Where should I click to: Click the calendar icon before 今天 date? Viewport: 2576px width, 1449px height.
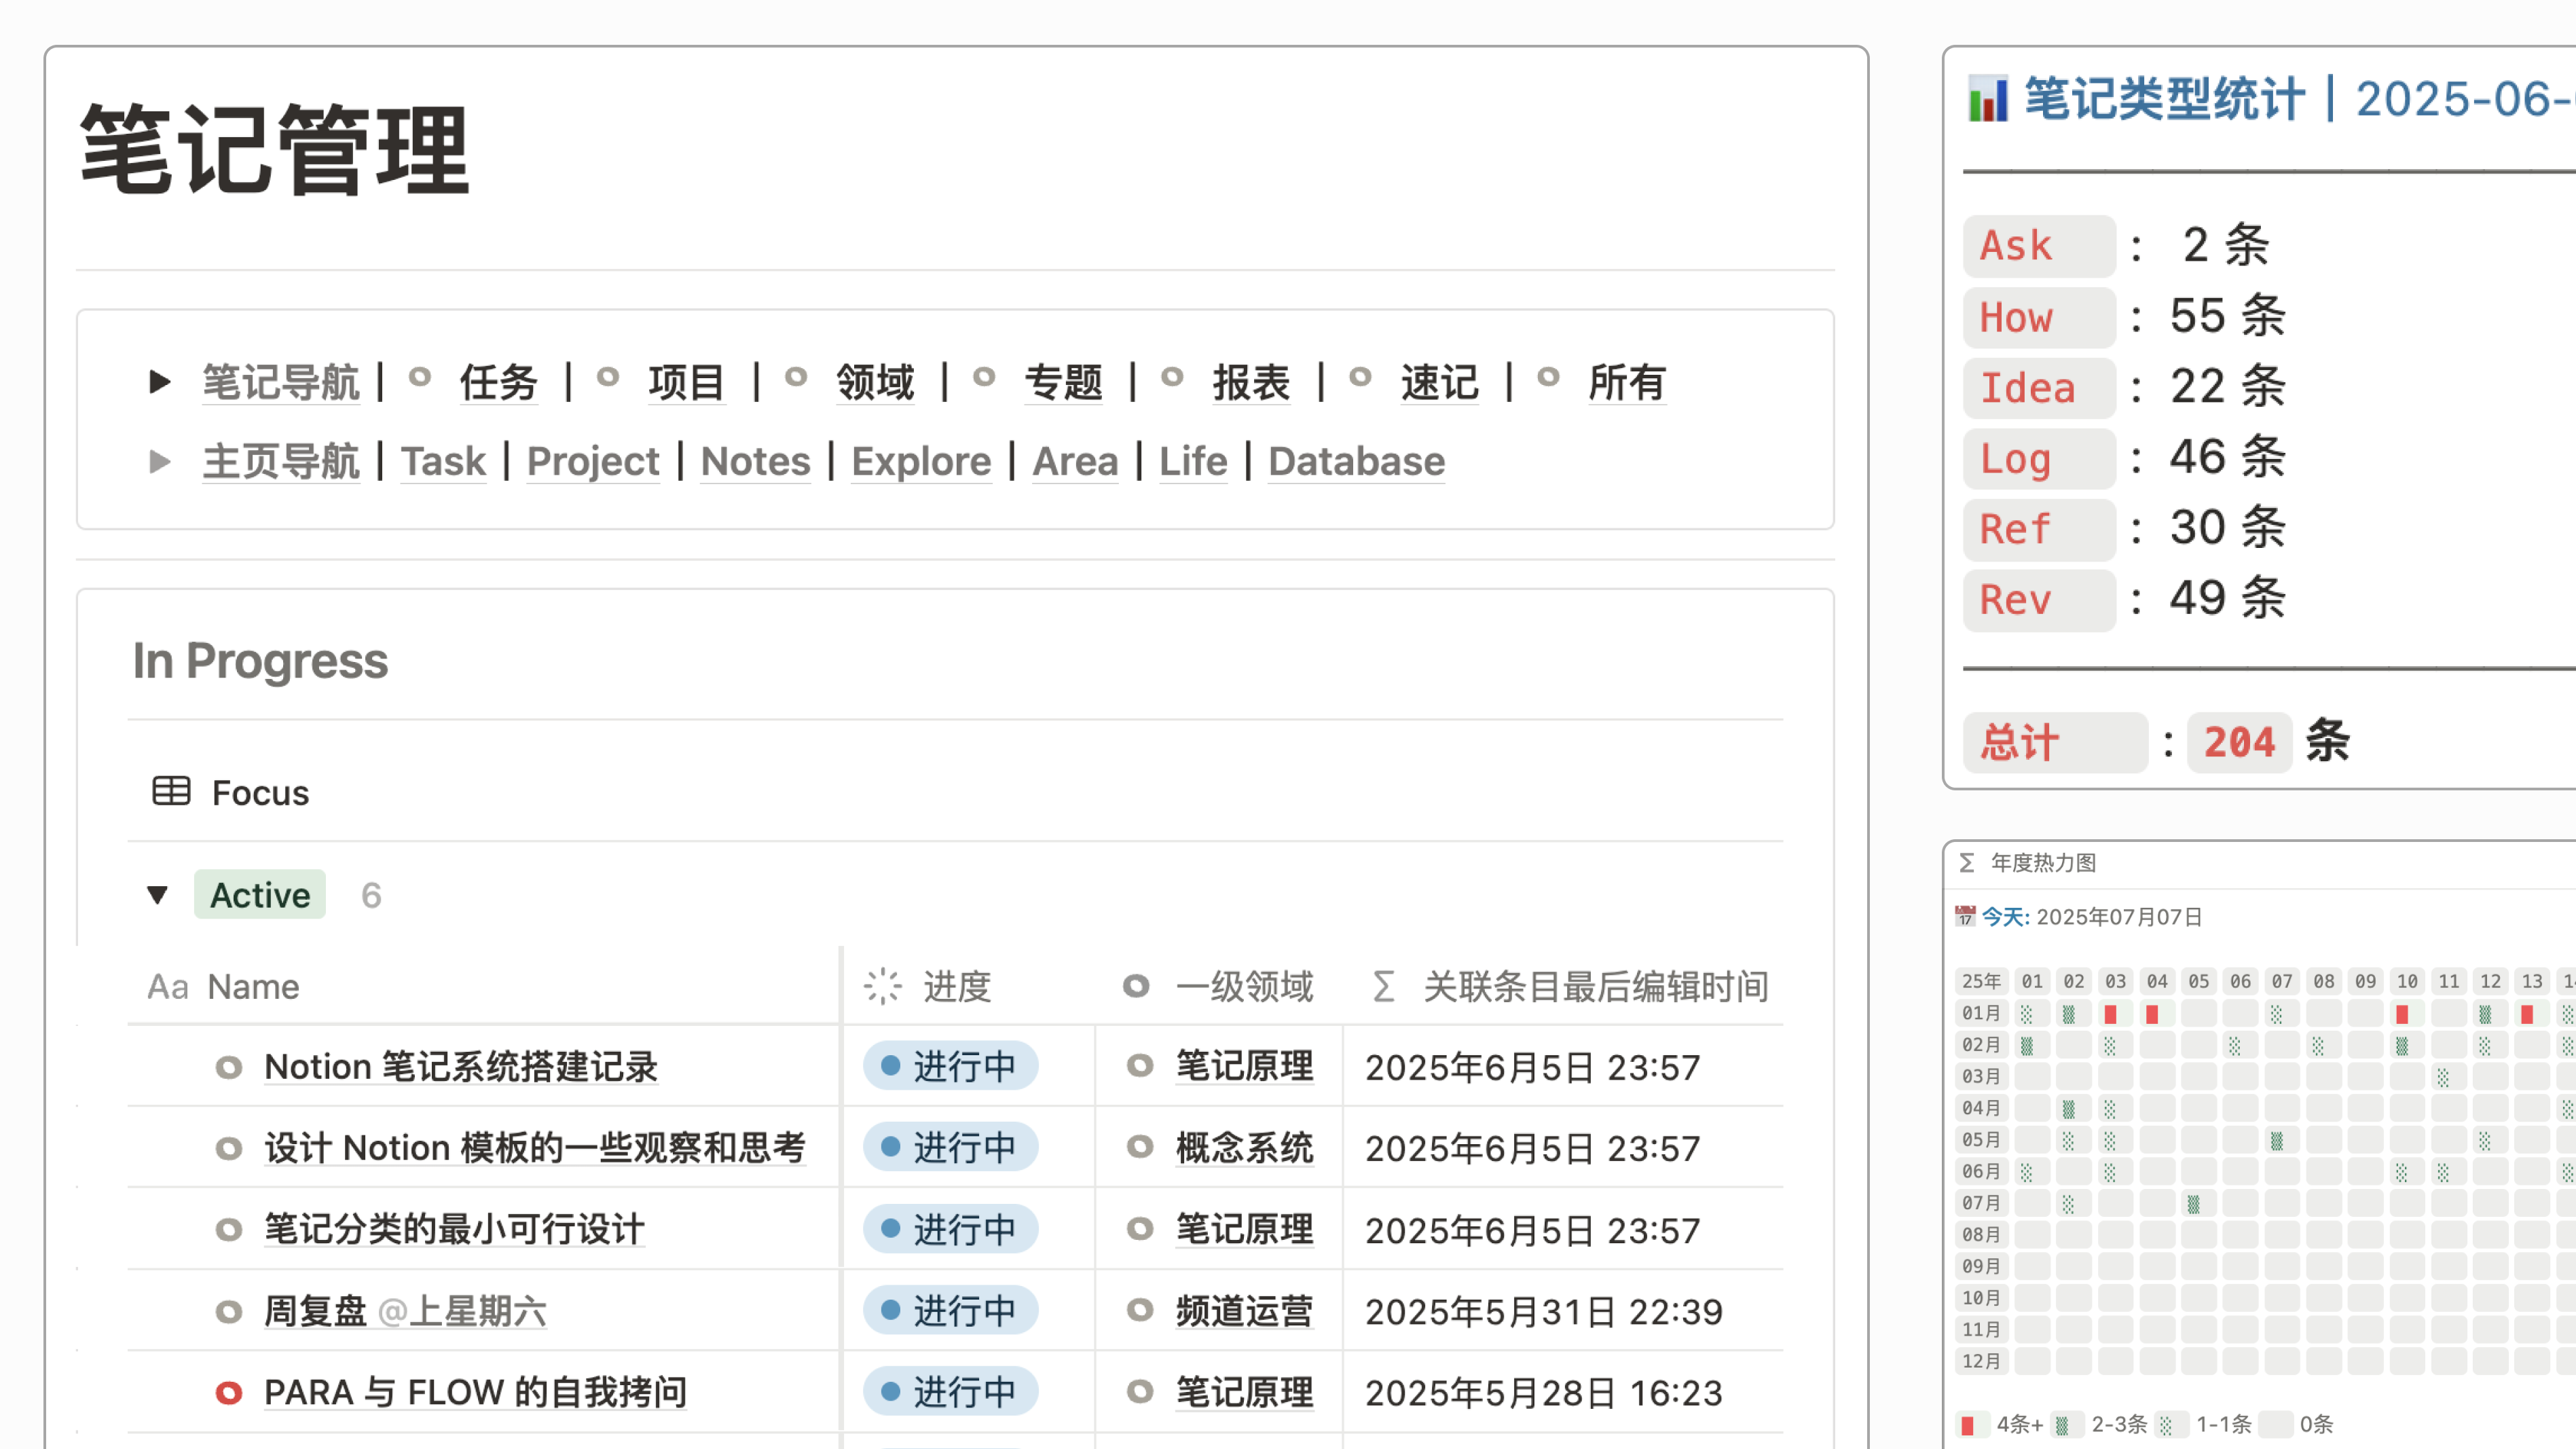1964,916
